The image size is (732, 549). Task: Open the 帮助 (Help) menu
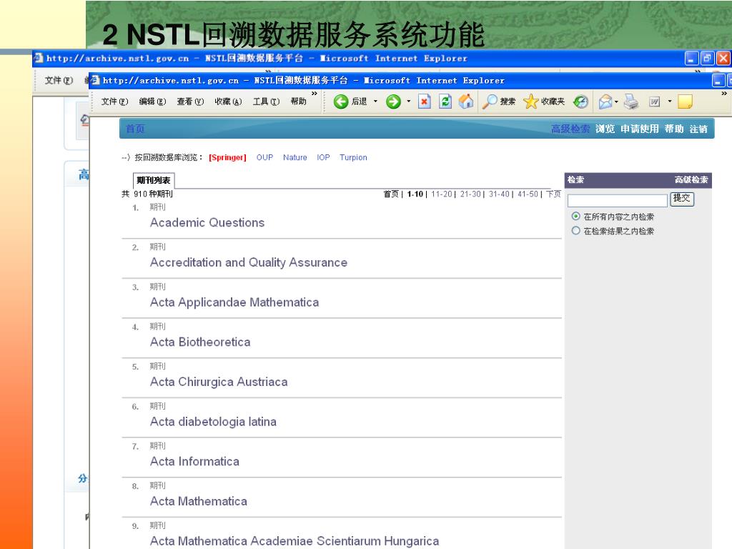[298, 102]
